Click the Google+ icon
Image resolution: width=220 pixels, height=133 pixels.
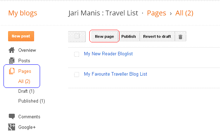click(12, 127)
